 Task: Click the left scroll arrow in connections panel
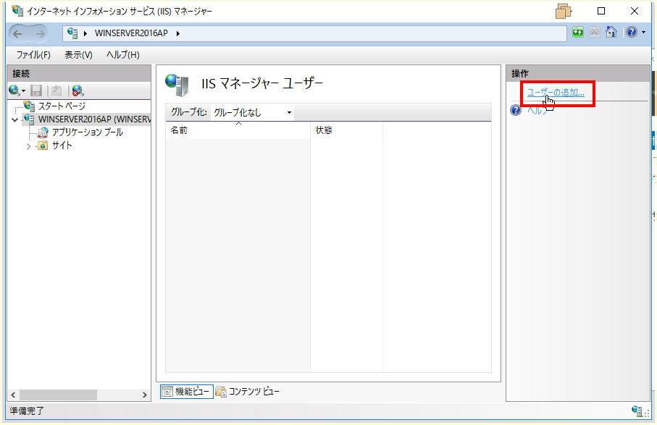pyautogui.click(x=13, y=395)
